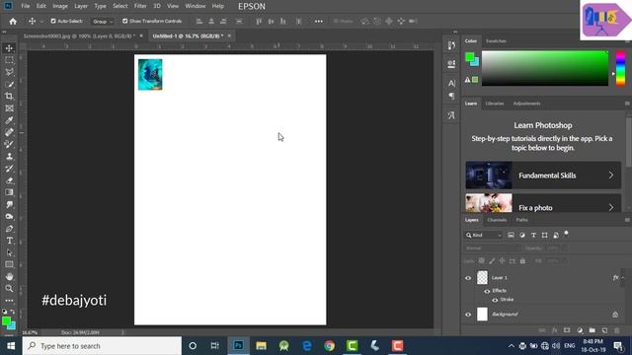The image size is (632, 355).
Task: Select the Brush tool
Action: tap(9, 145)
